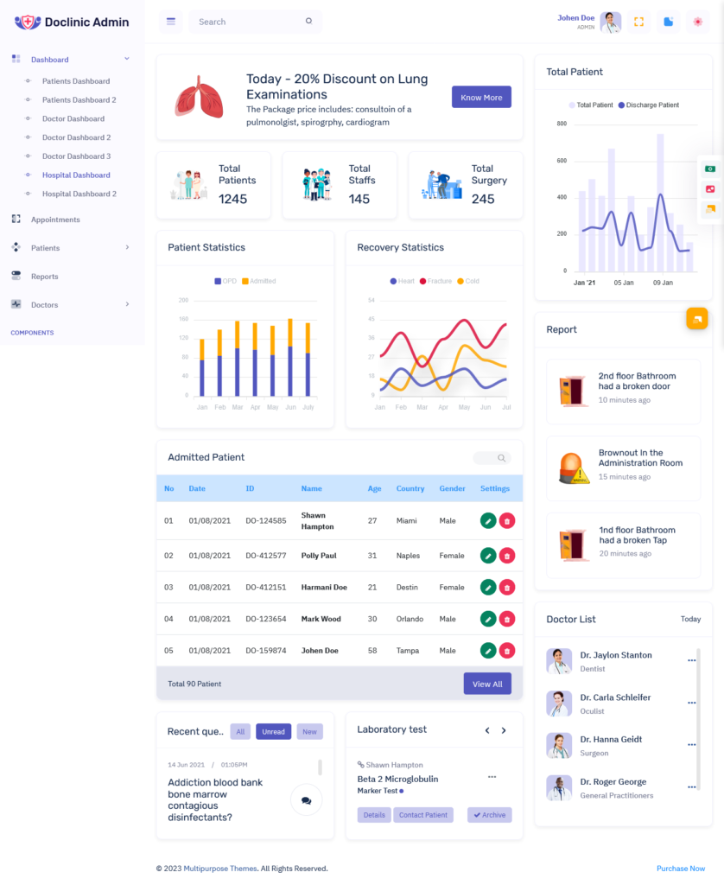Click the pink settings icon in the header

pyautogui.click(x=698, y=22)
